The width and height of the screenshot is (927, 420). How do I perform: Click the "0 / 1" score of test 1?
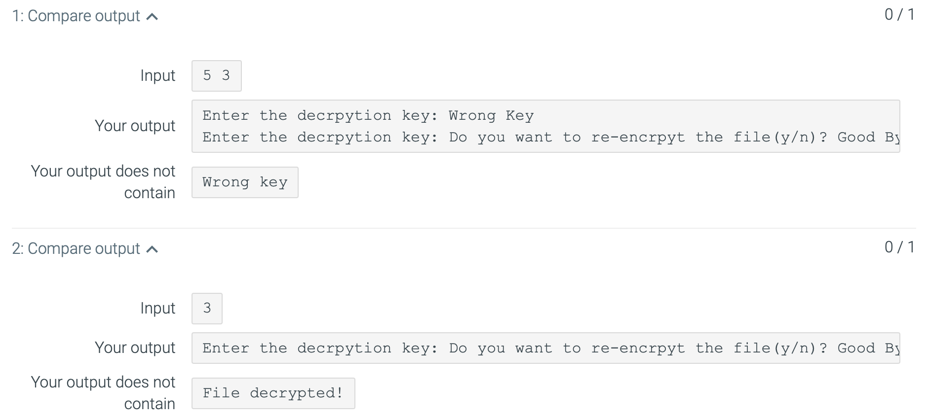(x=899, y=15)
